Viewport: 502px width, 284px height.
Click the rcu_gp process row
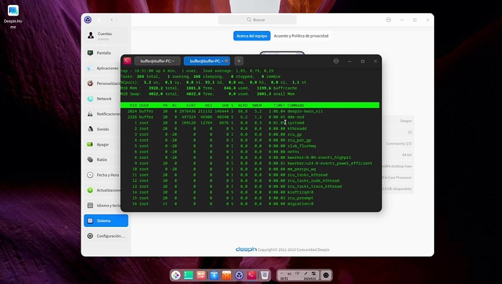[249, 135]
